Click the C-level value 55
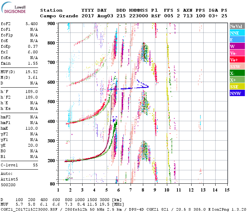 [x=35, y=165]
